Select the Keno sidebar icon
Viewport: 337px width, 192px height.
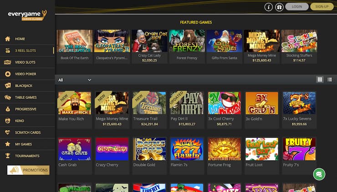8,121
